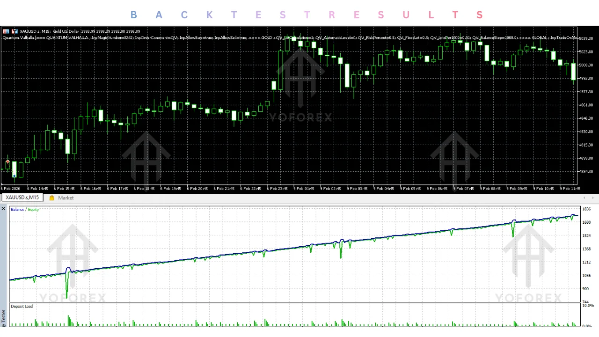Click the Deposit Load label
Screen dimensions: 599x337
pos(22,306)
